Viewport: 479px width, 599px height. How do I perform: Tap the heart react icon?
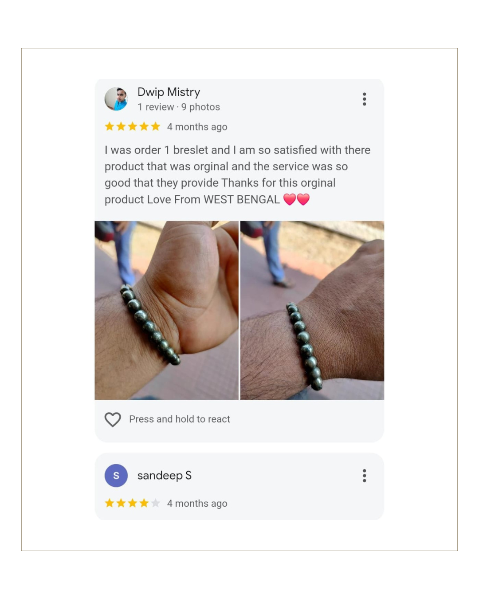tap(113, 419)
